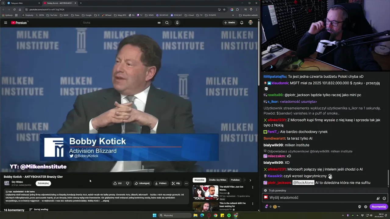Open the on-screen keyboard icon in the search box

pos(159,23)
